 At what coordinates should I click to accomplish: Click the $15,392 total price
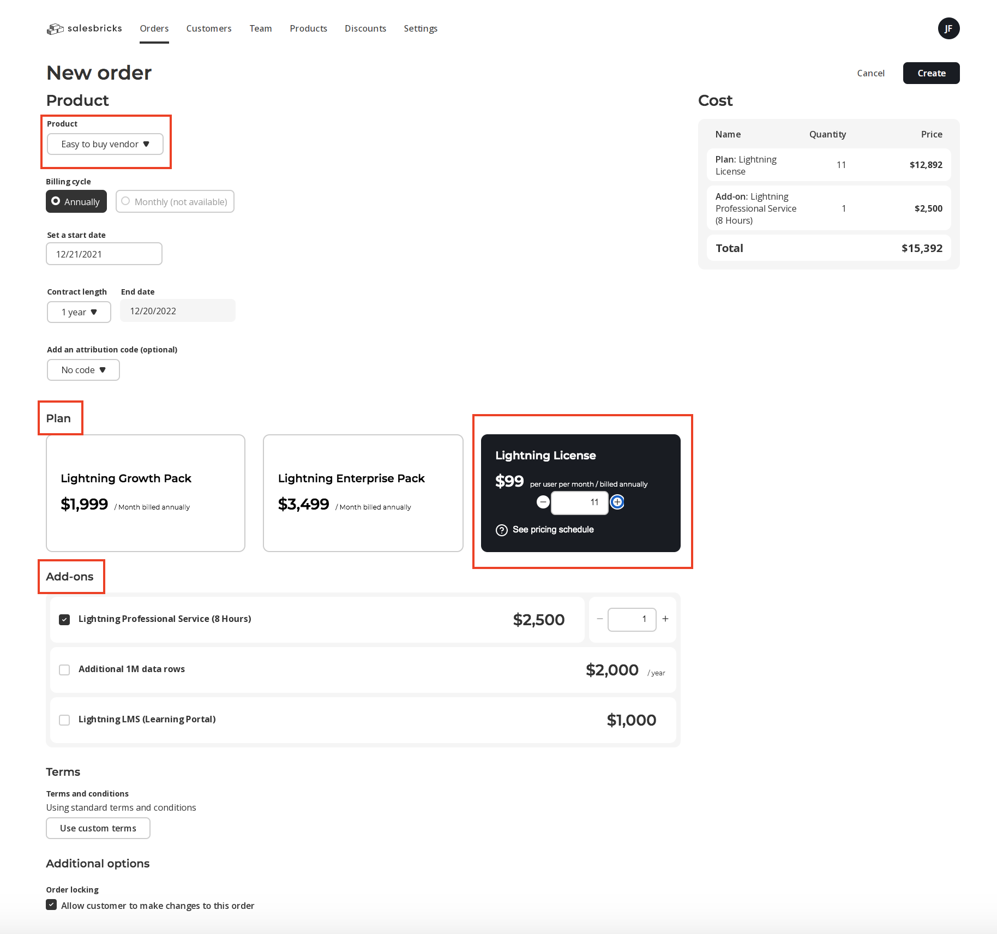pos(922,248)
